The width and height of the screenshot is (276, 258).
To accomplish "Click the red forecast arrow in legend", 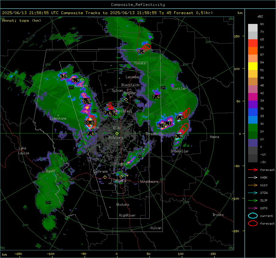I will coord(253,170).
